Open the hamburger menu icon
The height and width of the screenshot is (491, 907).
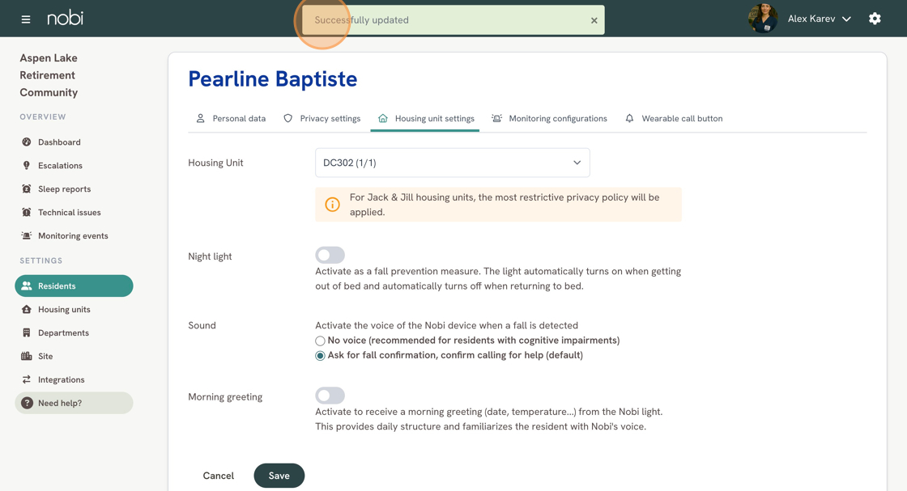point(25,19)
